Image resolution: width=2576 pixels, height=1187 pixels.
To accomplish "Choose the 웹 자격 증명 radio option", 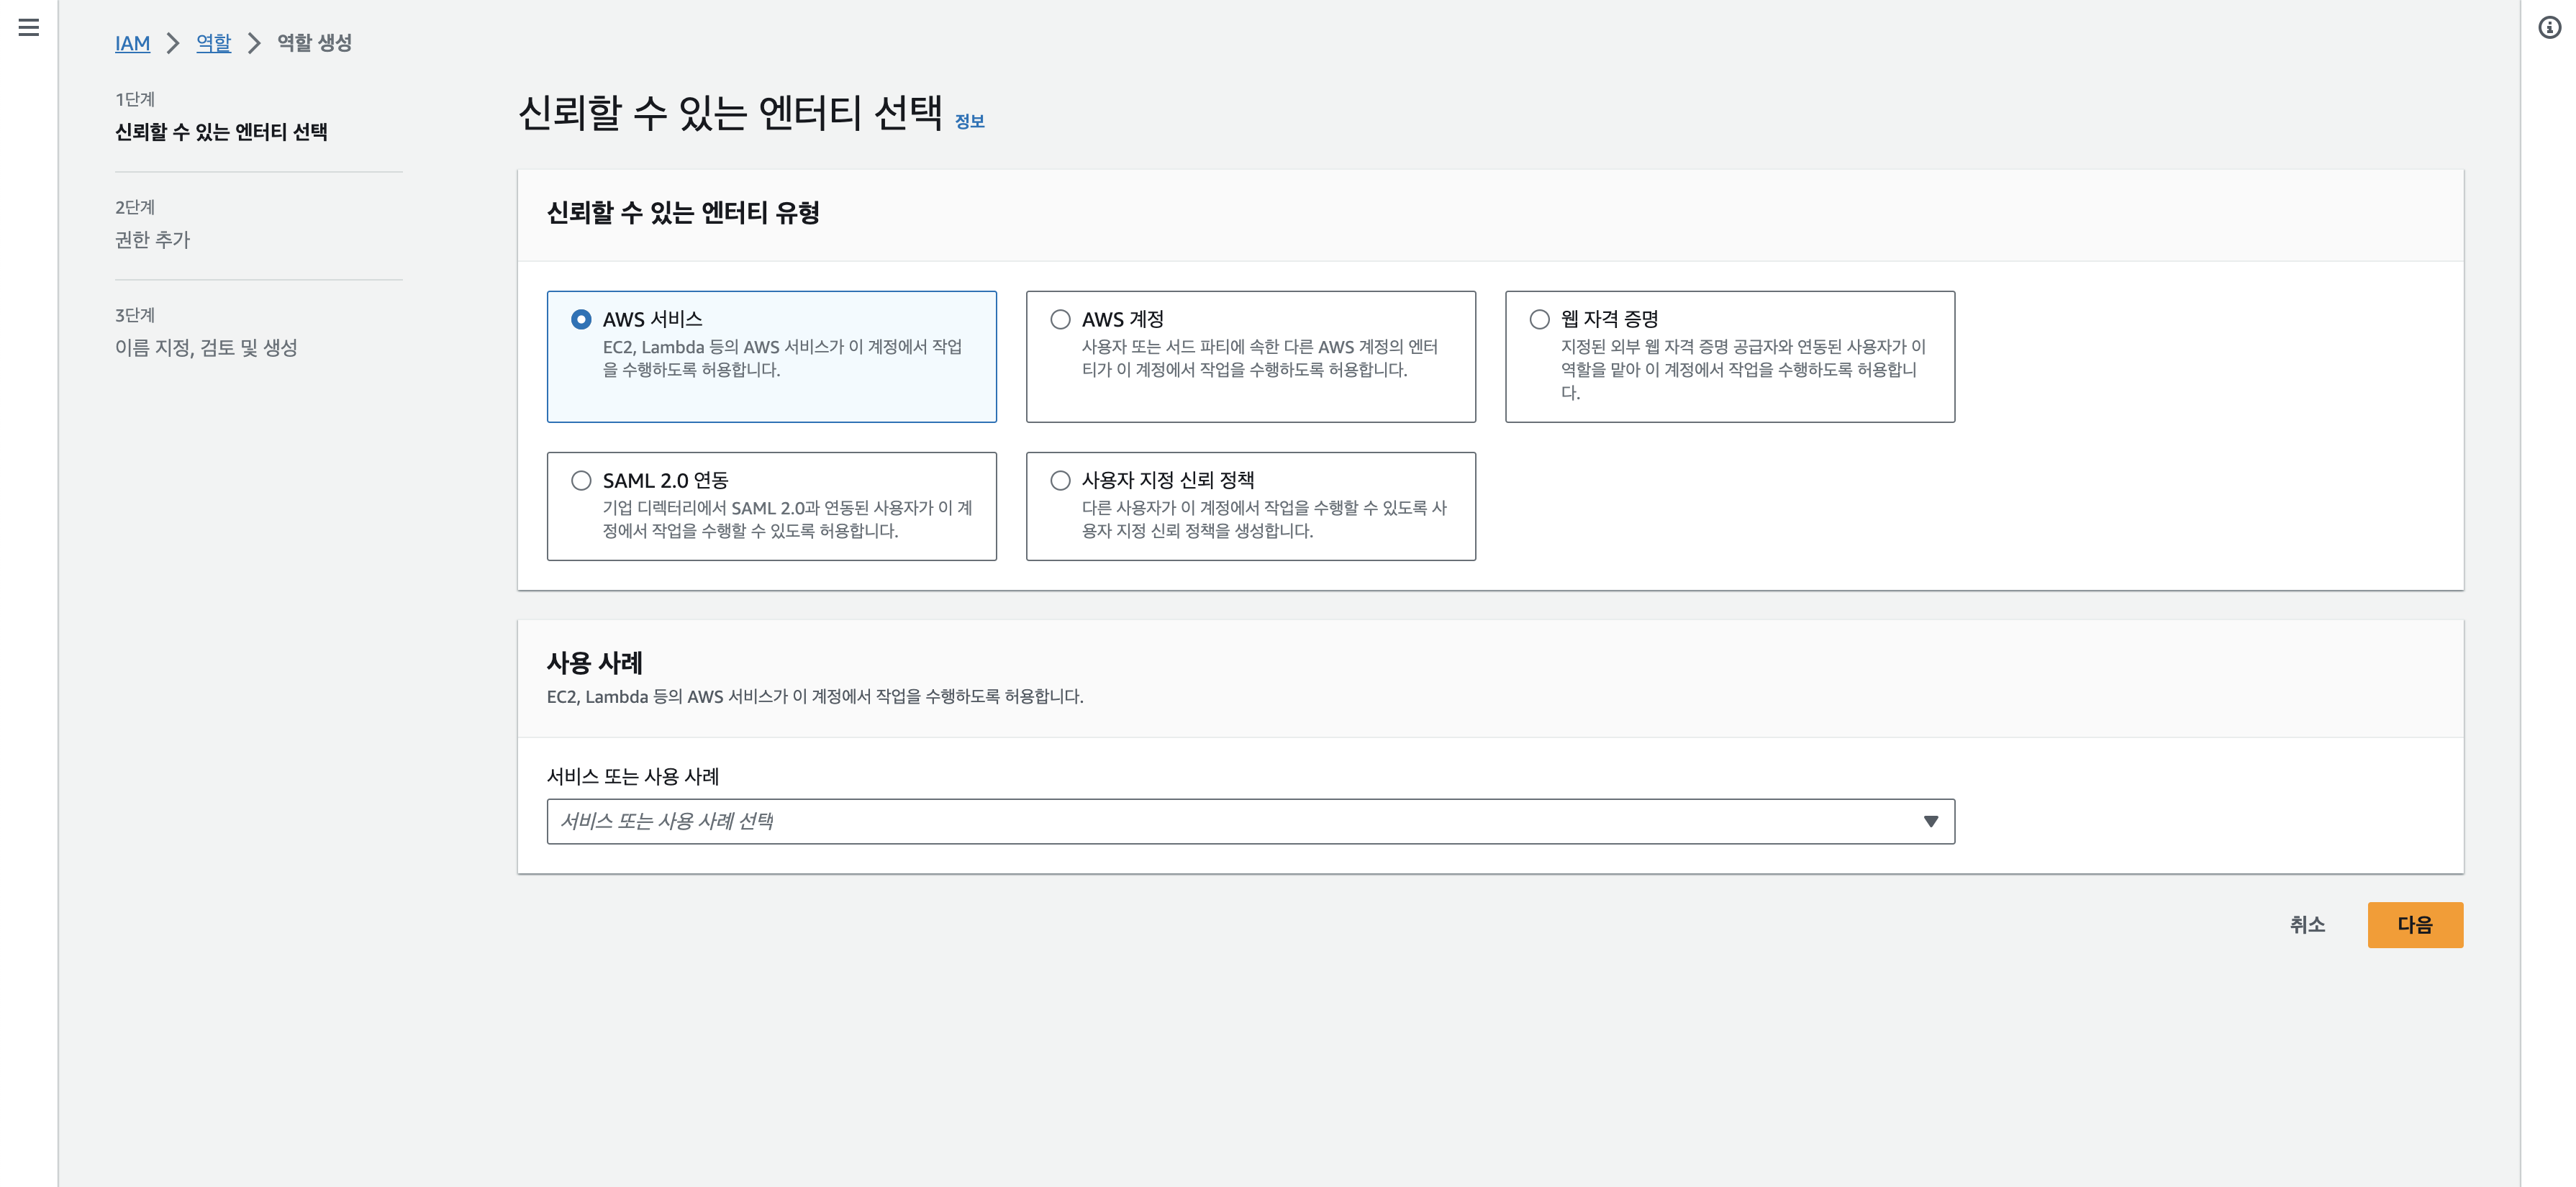I will [1539, 319].
